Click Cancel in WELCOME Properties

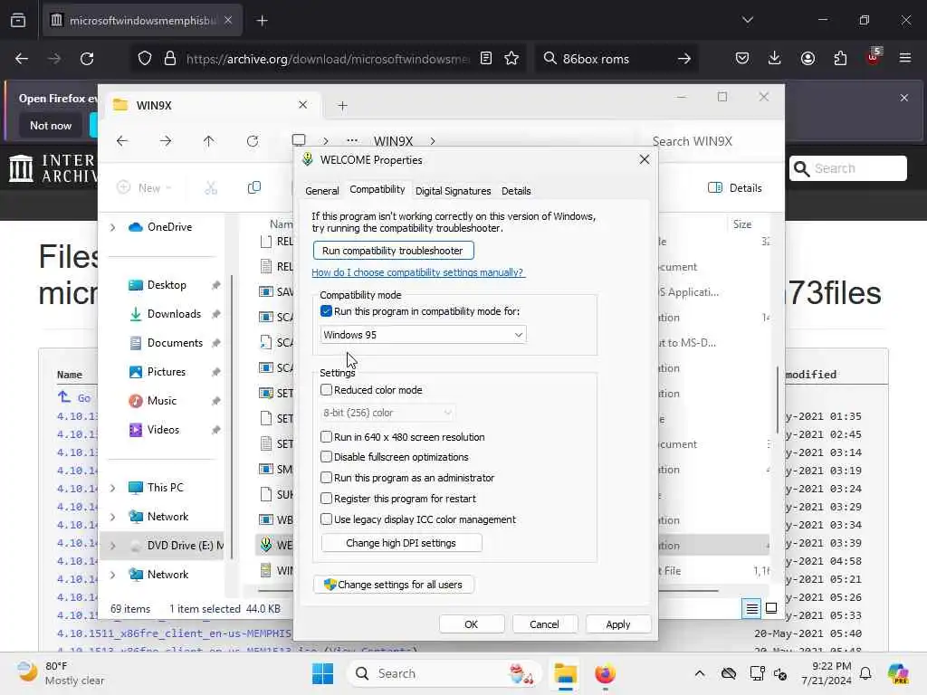(x=544, y=624)
